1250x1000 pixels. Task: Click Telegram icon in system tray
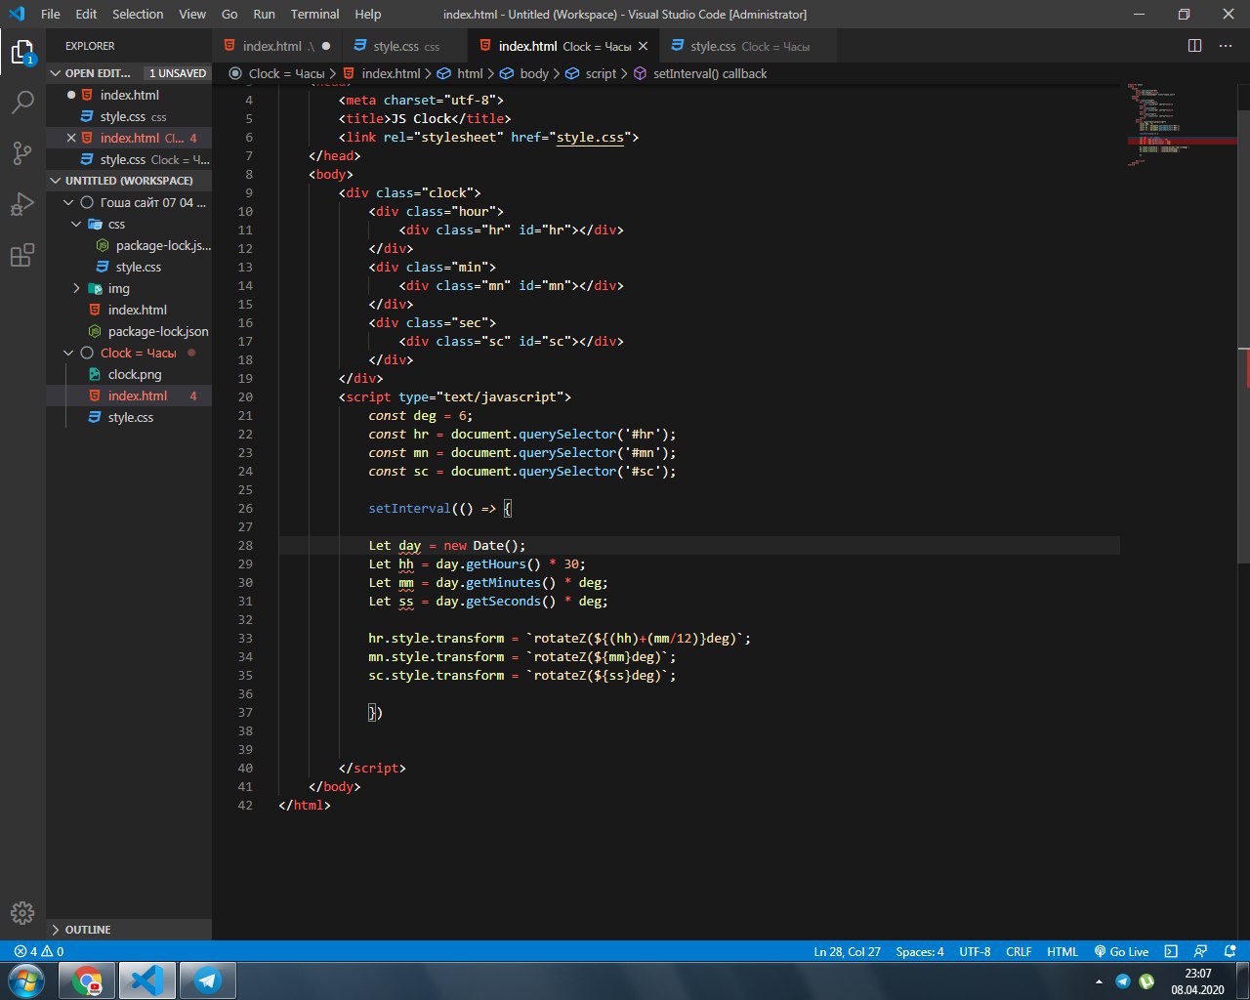[1122, 981]
